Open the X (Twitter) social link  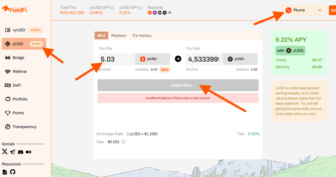click(x=5, y=152)
